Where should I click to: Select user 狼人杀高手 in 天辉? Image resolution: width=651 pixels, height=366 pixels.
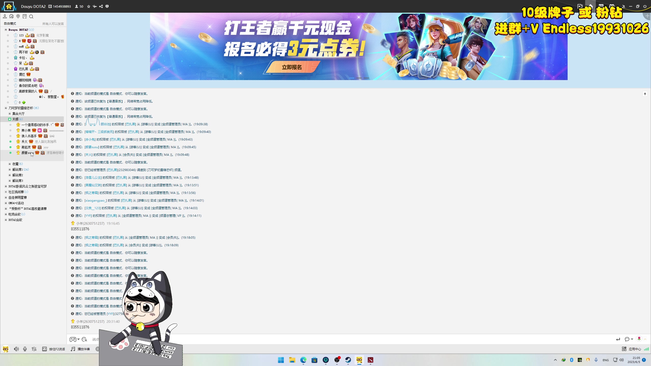coord(29,136)
